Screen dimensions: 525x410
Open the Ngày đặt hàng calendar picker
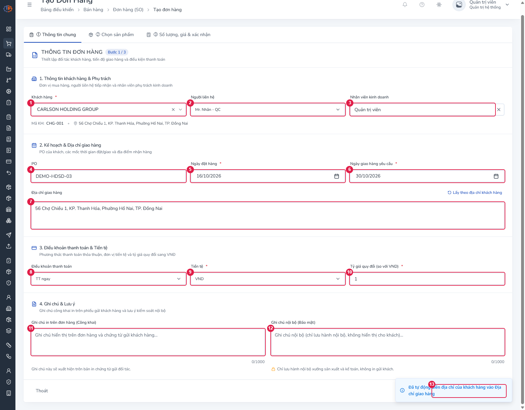click(337, 176)
